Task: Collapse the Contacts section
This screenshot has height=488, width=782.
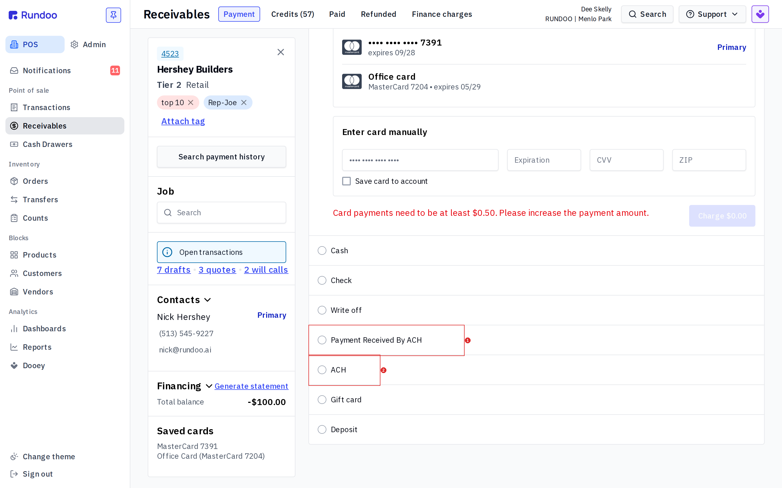Action: pyautogui.click(x=208, y=300)
